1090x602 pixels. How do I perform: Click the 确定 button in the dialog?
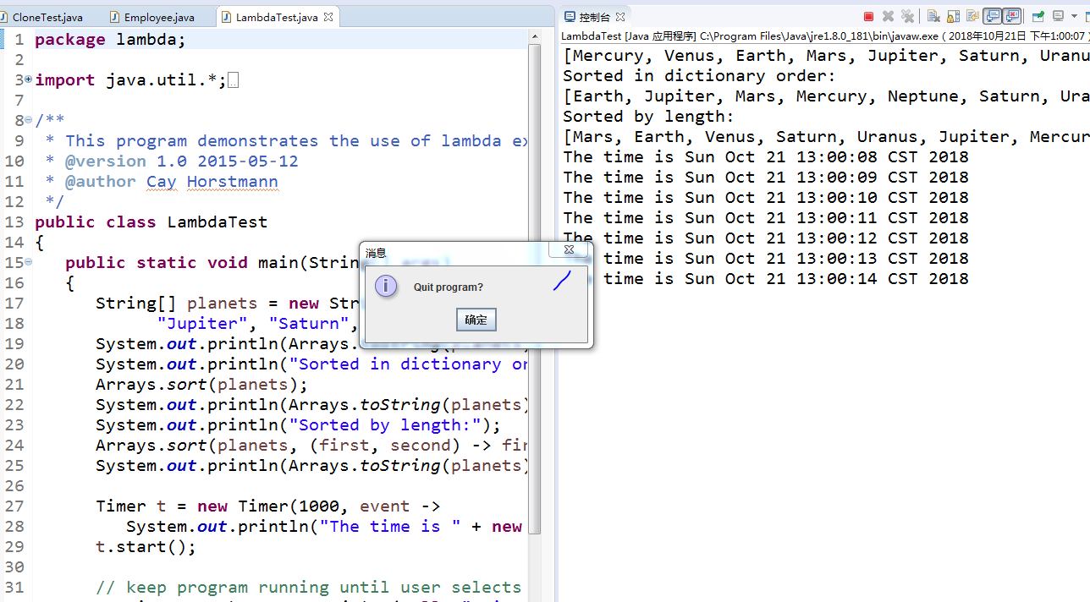[476, 320]
